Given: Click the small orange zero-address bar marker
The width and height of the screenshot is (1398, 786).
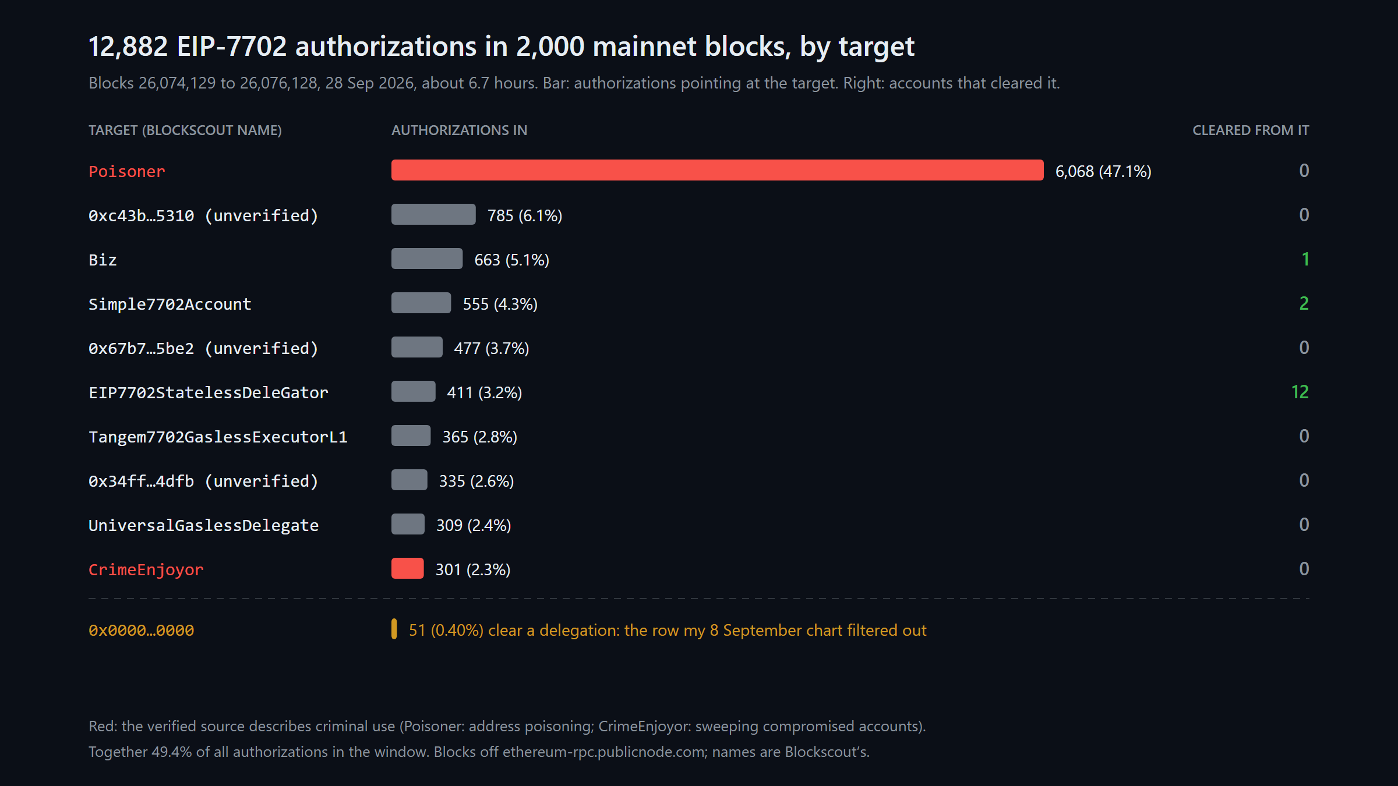Looking at the screenshot, I should pyautogui.click(x=394, y=629).
